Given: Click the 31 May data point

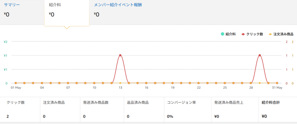Looking at the screenshot, I should [x=277, y=83].
